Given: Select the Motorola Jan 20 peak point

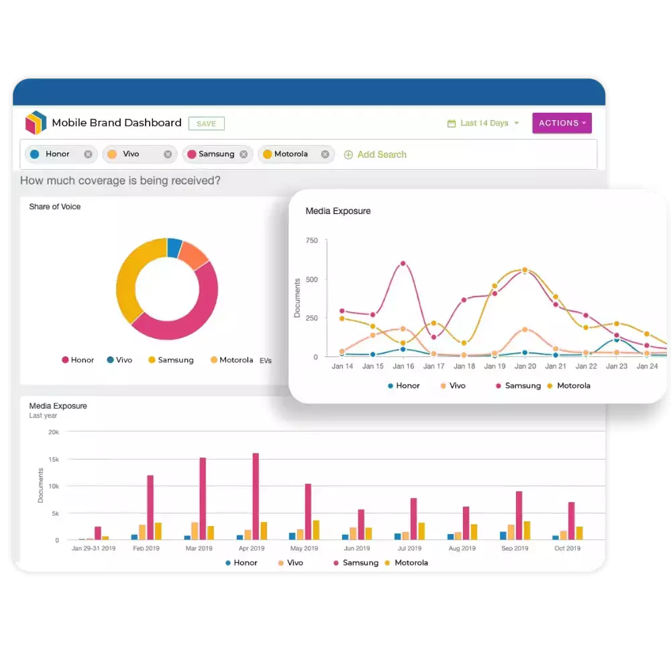Looking at the screenshot, I should pyautogui.click(x=525, y=270).
